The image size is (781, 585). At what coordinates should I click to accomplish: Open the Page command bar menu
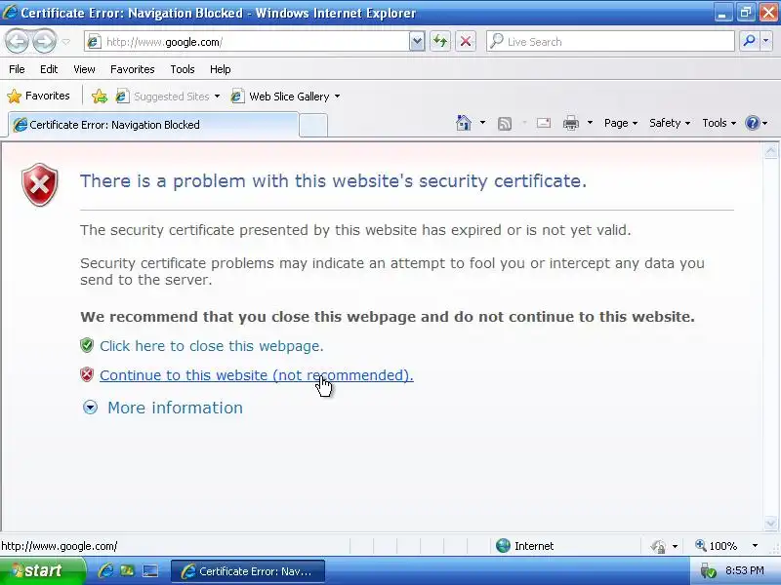pos(621,123)
